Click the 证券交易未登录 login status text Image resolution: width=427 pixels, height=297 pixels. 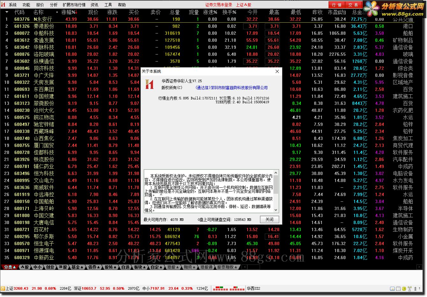(219, 5)
